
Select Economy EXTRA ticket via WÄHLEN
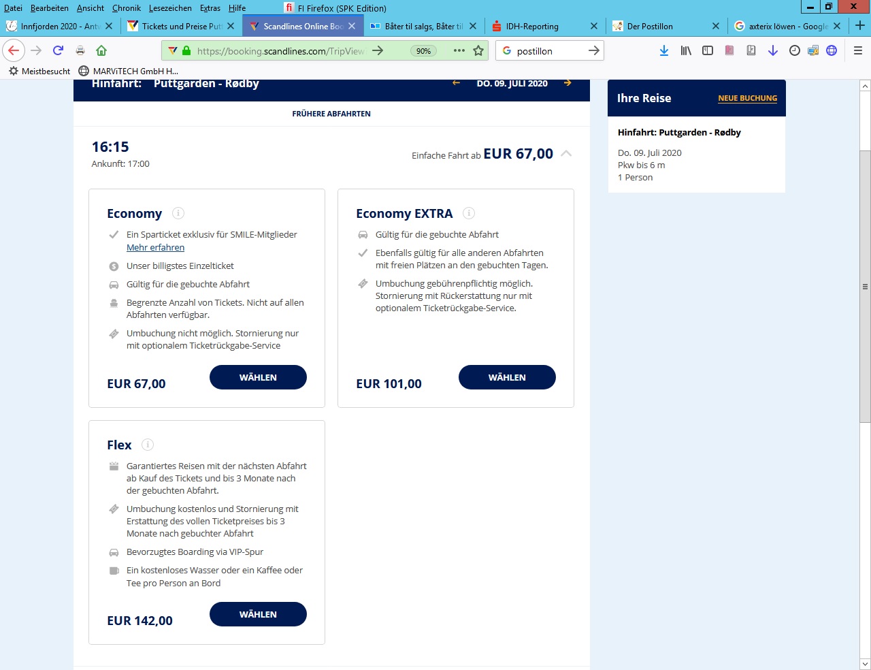click(x=507, y=377)
